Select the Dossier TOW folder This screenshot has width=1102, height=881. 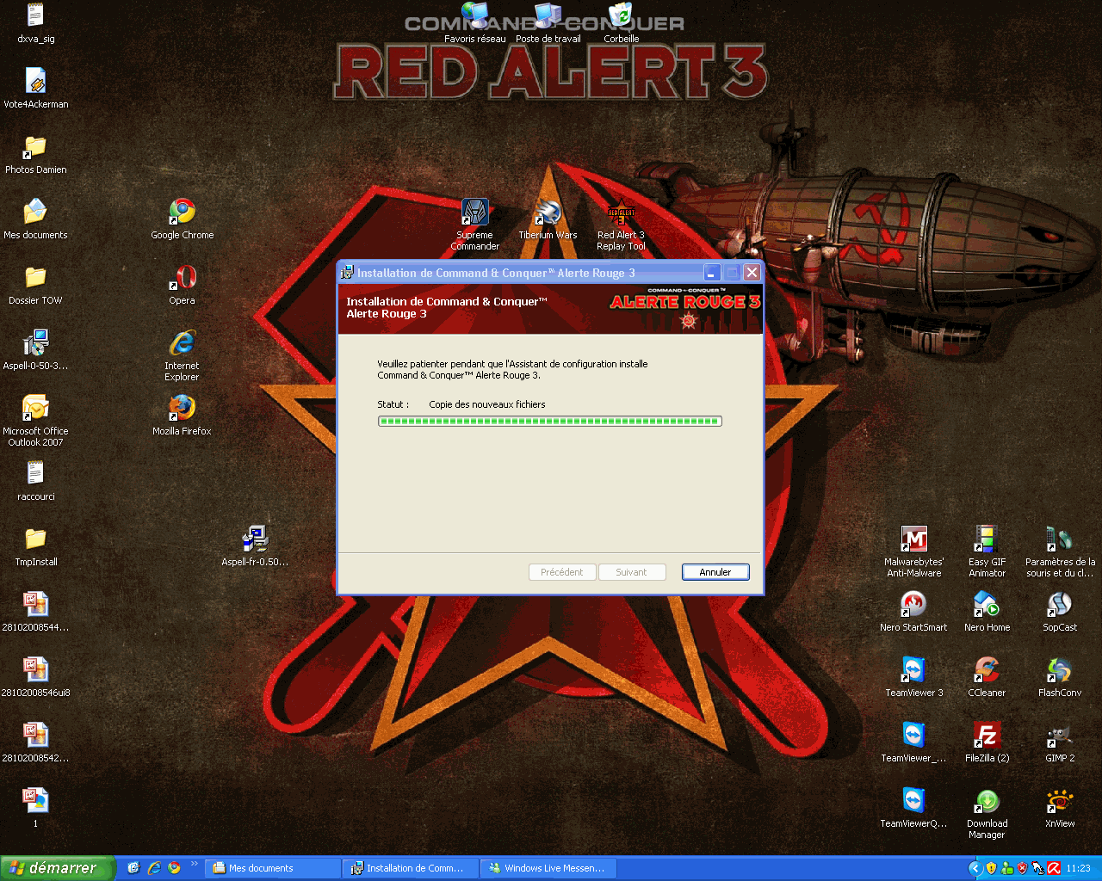coord(35,285)
